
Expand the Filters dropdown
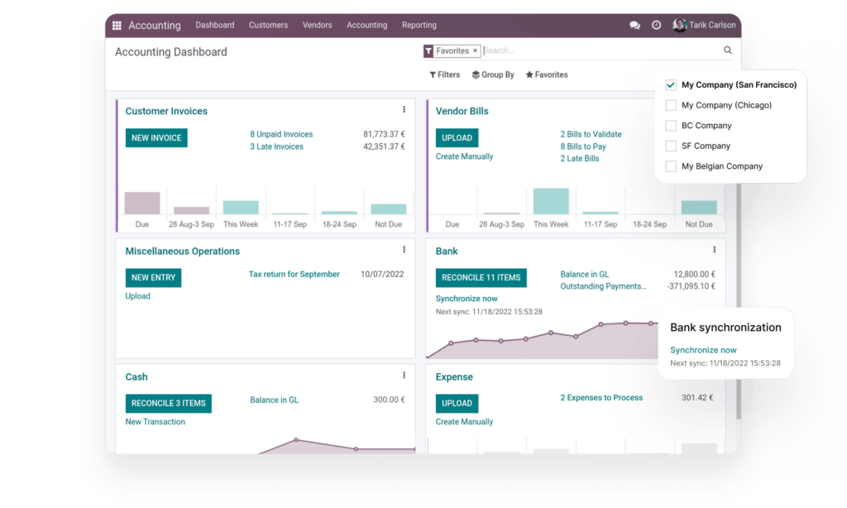click(445, 74)
